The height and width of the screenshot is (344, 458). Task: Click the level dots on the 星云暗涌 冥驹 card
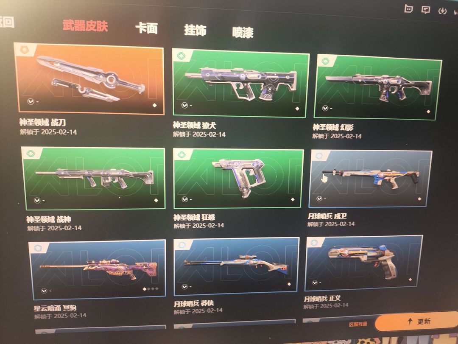[x=151, y=289]
